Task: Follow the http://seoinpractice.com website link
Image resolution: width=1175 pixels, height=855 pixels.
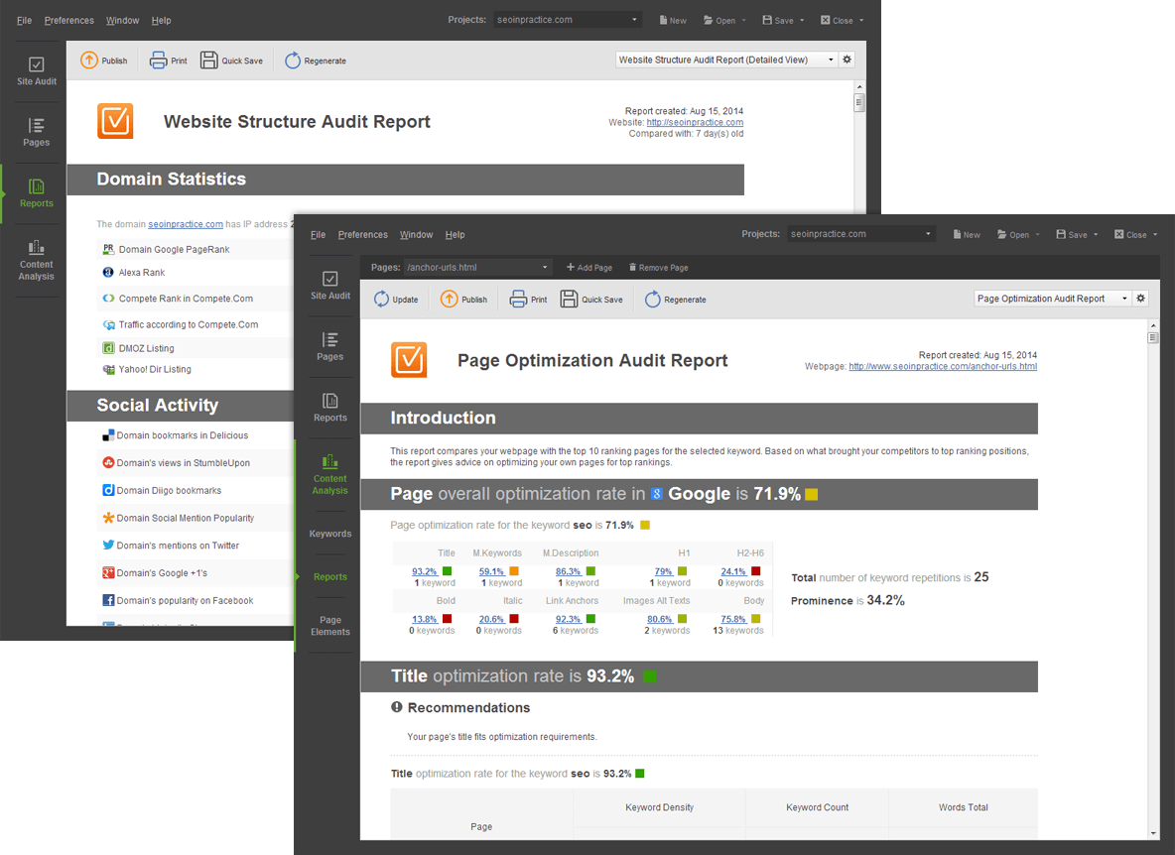Action: click(695, 123)
